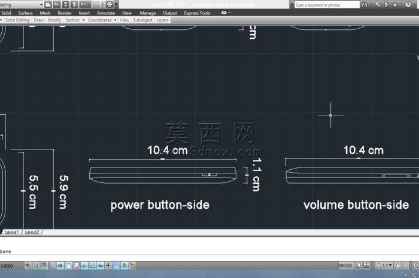
Task: Click the New drawing icon in quick access toolbar
Action: point(48,4)
